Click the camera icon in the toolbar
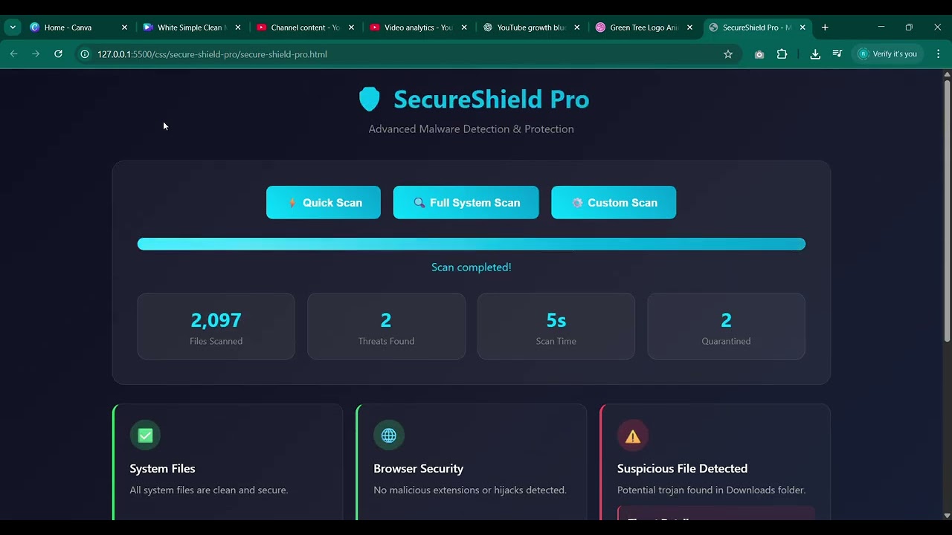 coord(759,54)
